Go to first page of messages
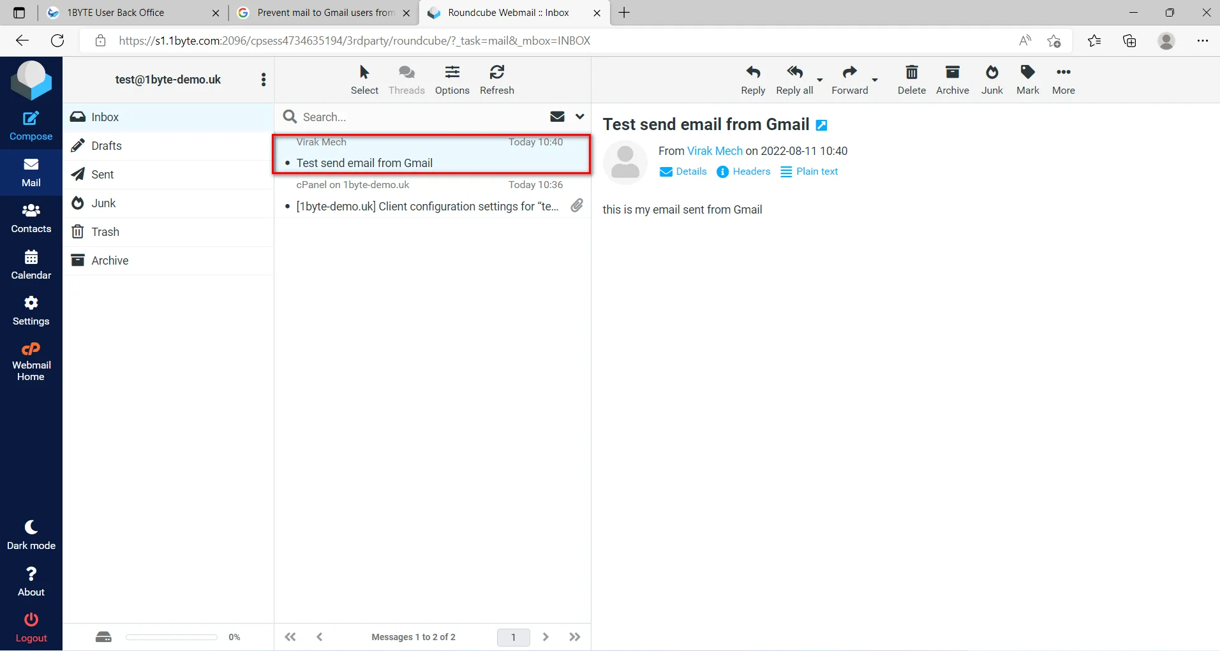The height and width of the screenshot is (651, 1220). point(290,636)
